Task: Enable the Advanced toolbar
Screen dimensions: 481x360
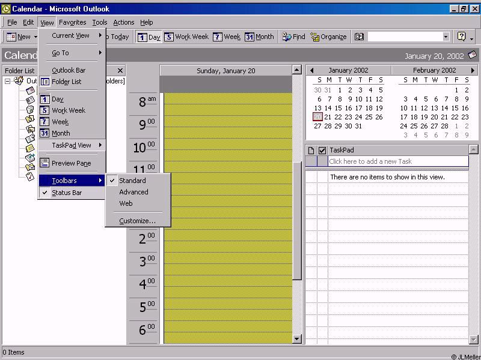Action: (133, 192)
